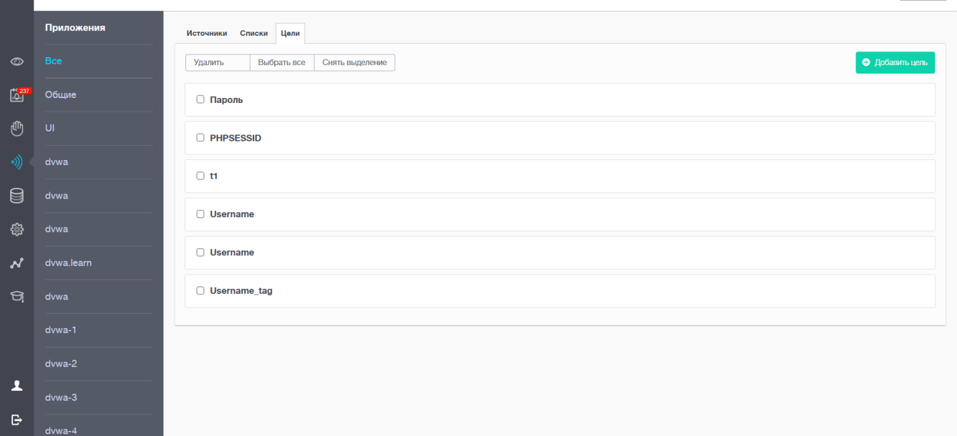Switch to the Источники tab
This screenshot has height=436, width=957.
(207, 33)
